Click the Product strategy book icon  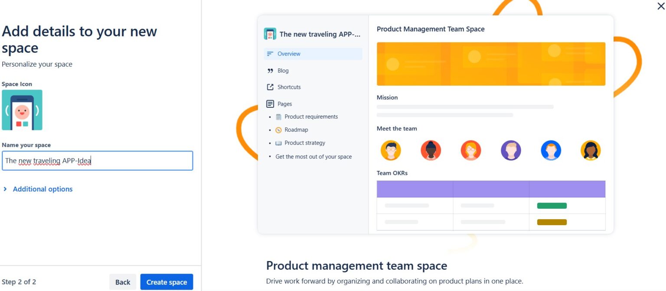[x=278, y=143]
